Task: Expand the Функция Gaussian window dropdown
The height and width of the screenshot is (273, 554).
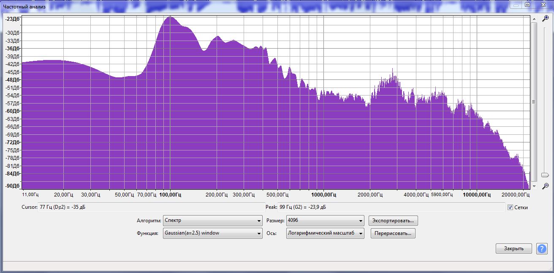Action: click(x=212, y=233)
